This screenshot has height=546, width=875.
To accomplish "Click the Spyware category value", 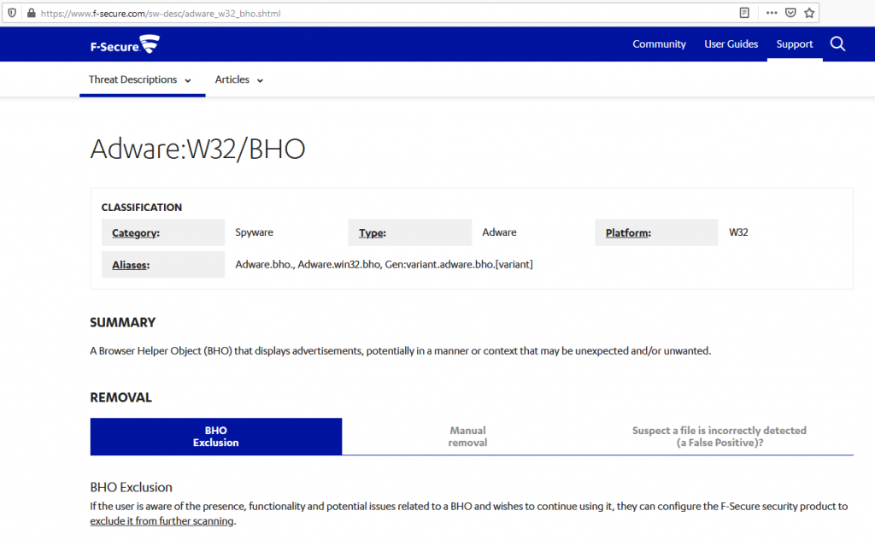I will [254, 232].
